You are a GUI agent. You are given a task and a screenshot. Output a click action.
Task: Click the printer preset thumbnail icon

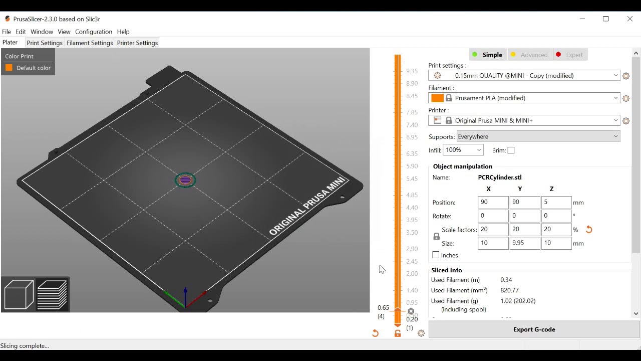tap(437, 121)
